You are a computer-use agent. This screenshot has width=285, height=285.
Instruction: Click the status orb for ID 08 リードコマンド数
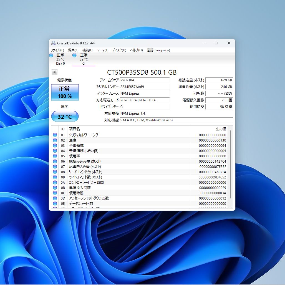[55, 172]
